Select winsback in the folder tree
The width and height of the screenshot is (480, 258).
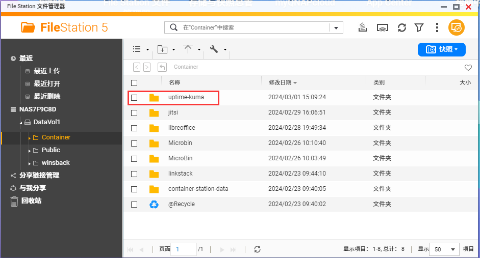pos(56,163)
